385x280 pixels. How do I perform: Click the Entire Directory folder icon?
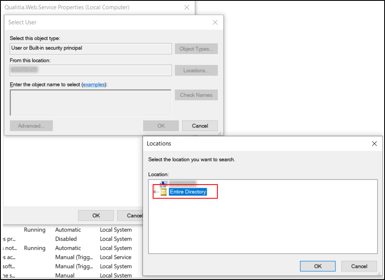coord(163,192)
